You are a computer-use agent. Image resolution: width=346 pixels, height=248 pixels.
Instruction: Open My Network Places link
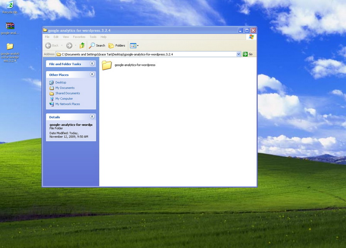tap(68, 104)
